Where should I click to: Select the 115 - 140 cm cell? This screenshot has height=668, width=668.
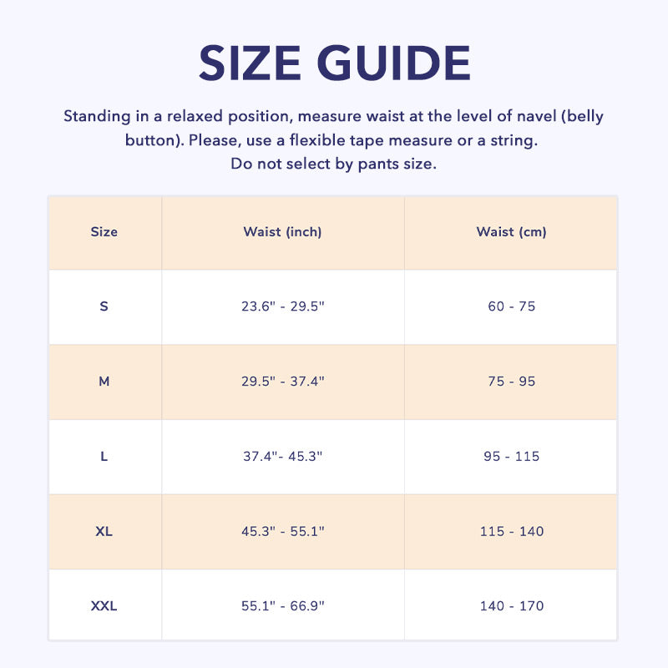[511, 532]
